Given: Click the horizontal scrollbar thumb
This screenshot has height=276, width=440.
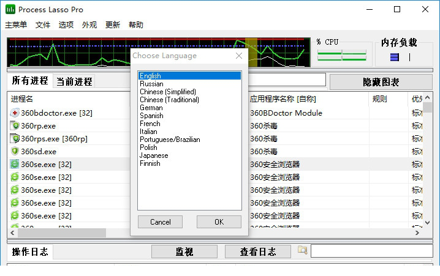Looking at the screenshot, I should (x=62, y=233).
